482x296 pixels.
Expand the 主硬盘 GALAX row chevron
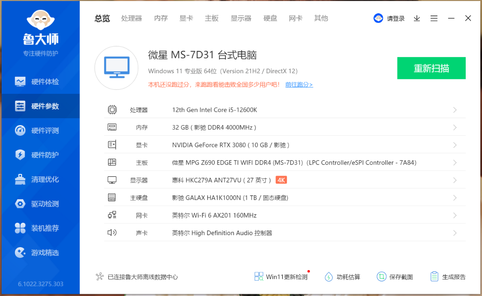[455, 198]
